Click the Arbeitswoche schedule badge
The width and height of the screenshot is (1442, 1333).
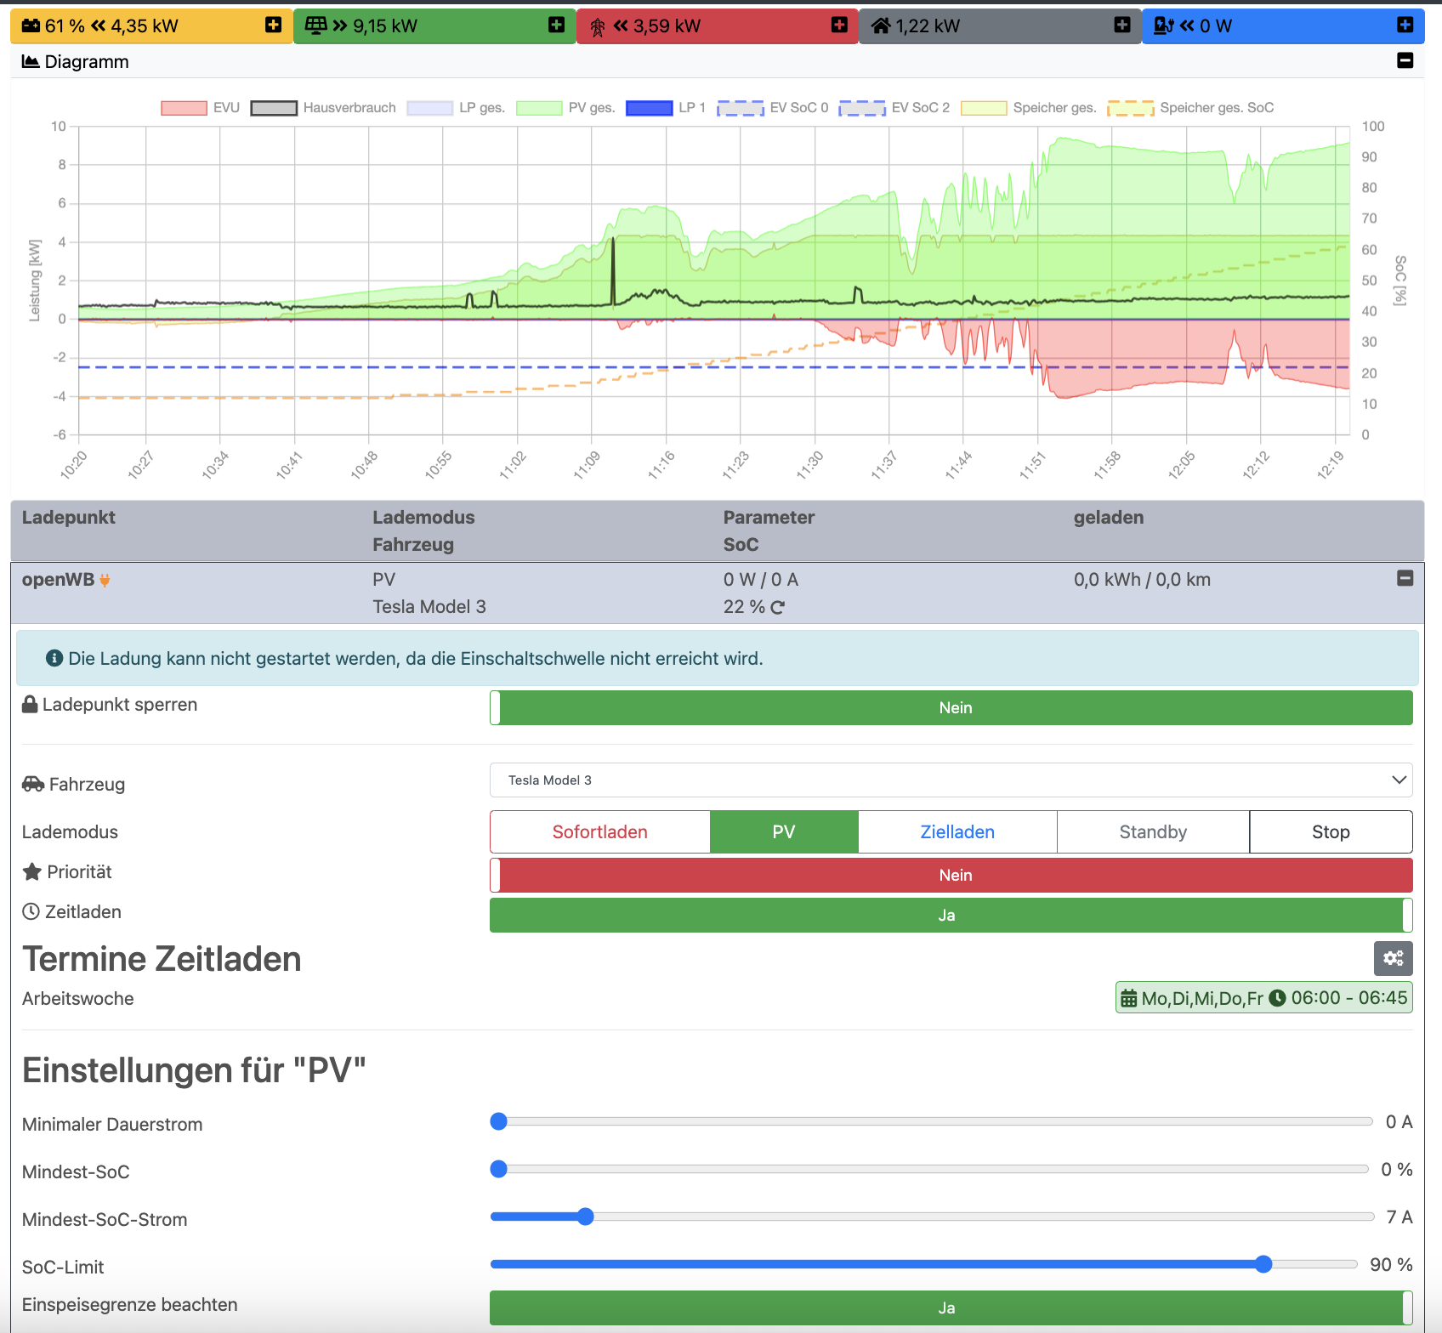coord(1263,998)
